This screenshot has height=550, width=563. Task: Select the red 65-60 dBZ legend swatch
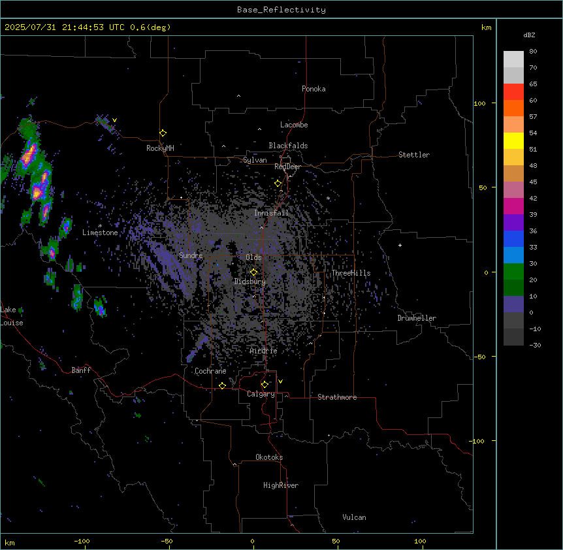[x=513, y=92]
